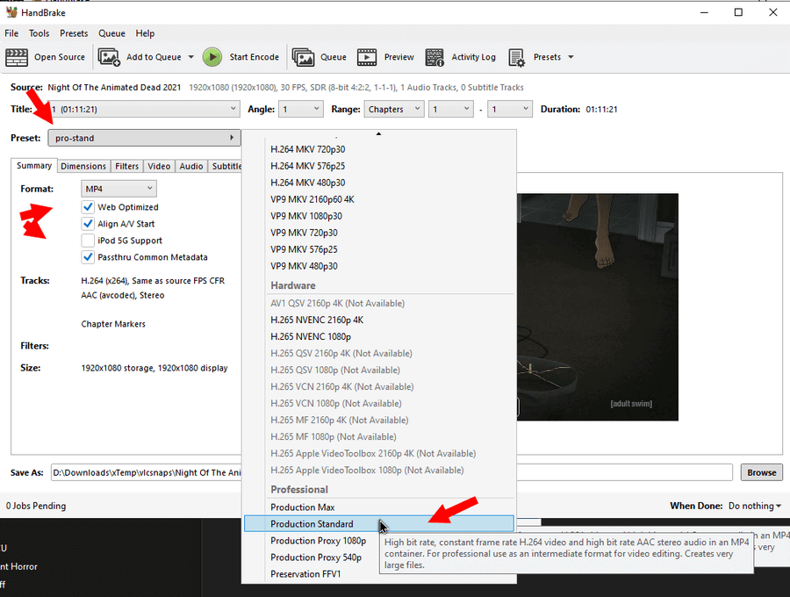Image resolution: width=790 pixels, height=597 pixels.
Task: Switch to the Filters tab
Action: coord(126,166)
